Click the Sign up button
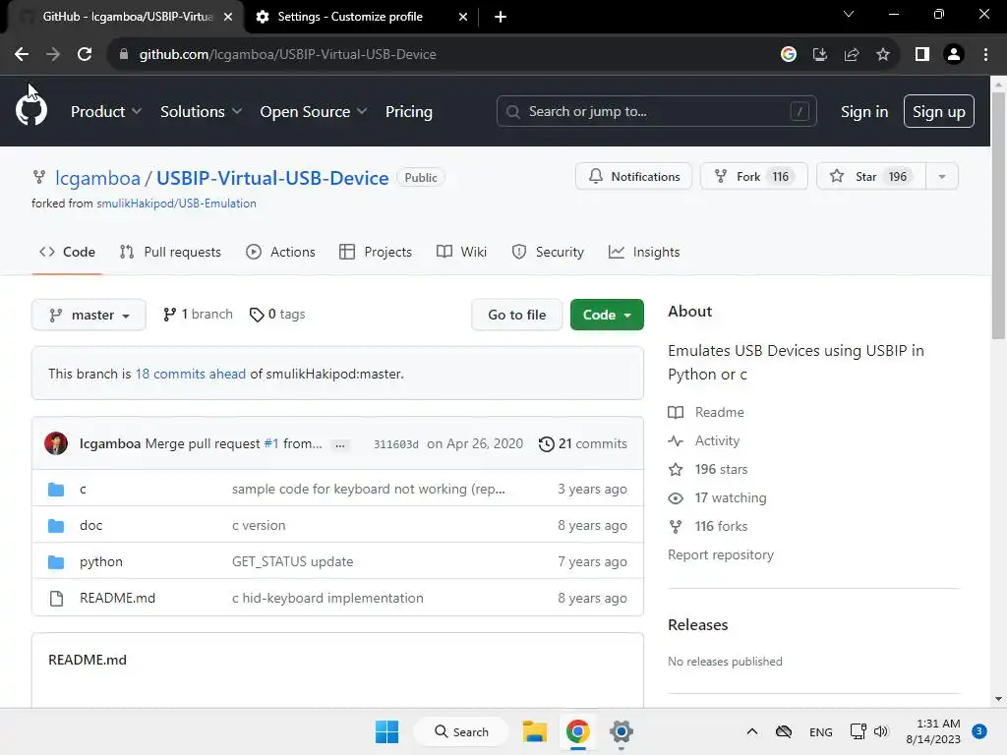1007x755 pixels. [x=938, y=112]
